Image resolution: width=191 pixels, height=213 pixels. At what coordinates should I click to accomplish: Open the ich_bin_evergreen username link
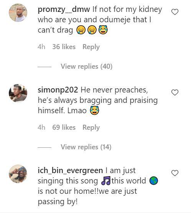[70, 171]
